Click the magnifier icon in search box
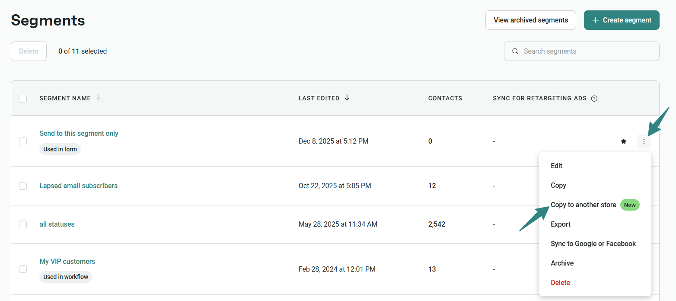The height and width of the screenshot is (301, 676). [x=515, y=51]
